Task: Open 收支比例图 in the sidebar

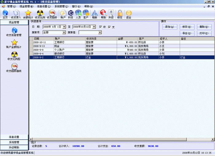Action: pyautogui.click(x=14, y=56)
